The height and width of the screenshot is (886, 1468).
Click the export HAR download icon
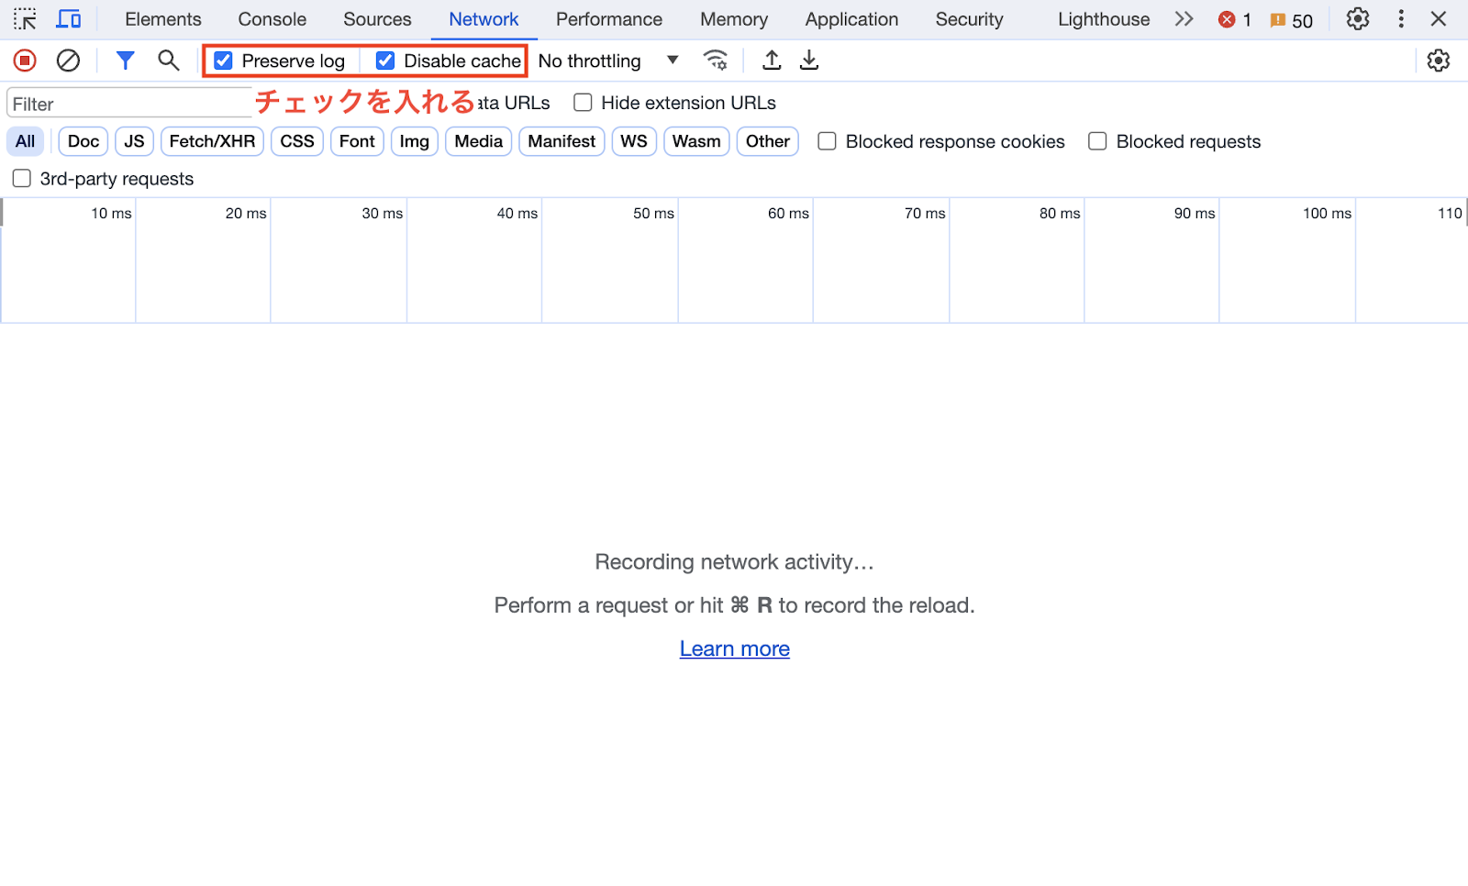coord(808,61)
